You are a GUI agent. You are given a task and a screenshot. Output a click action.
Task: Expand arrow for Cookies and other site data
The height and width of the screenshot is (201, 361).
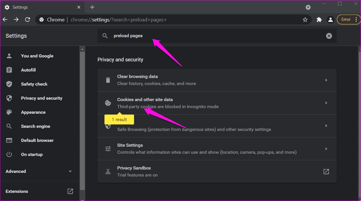point(326,103)
